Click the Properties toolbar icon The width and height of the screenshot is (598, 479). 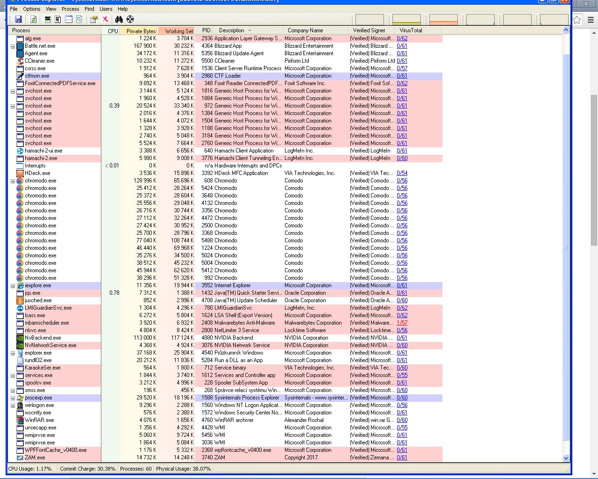(x=94, y=19)
